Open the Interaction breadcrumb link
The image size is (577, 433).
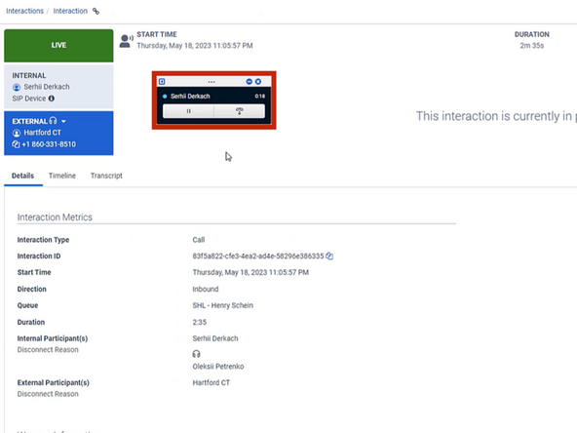click(70, 11)
